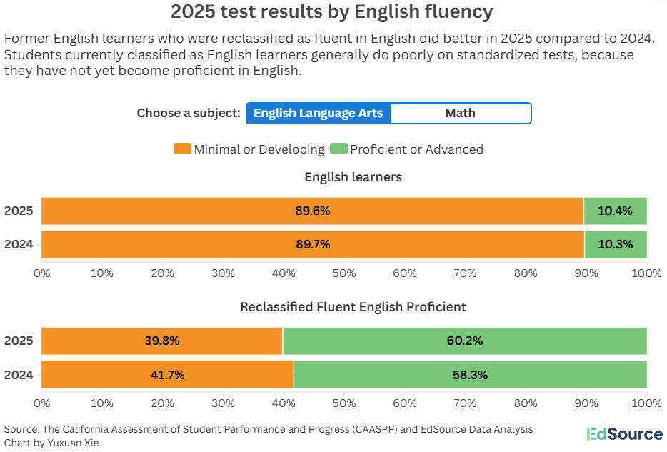667x452 pixels.
Task: Click the chart title 2025 test results
Action: click(332, 12)
